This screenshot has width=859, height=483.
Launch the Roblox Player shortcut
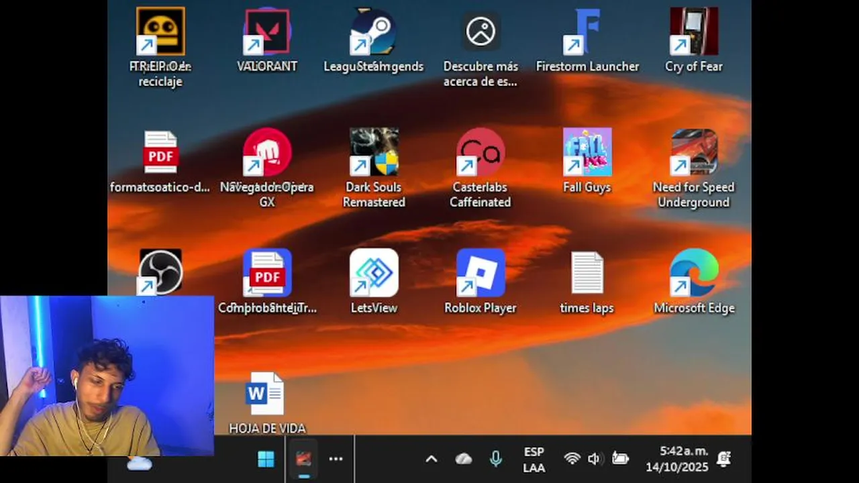[481, 273]
